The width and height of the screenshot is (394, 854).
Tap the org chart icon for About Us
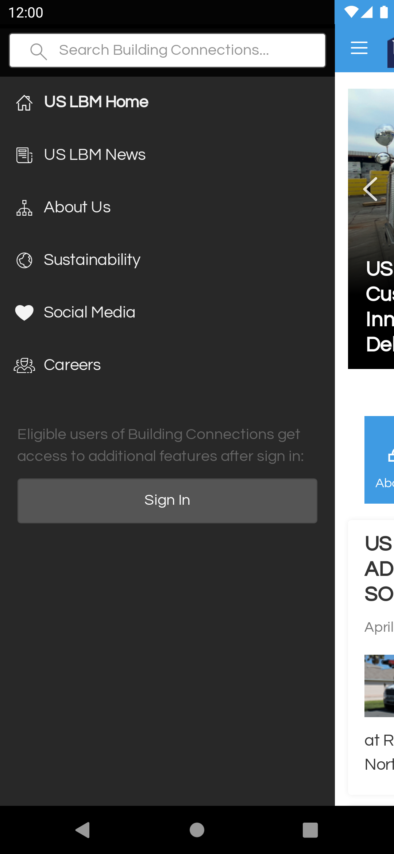[24, 208]
